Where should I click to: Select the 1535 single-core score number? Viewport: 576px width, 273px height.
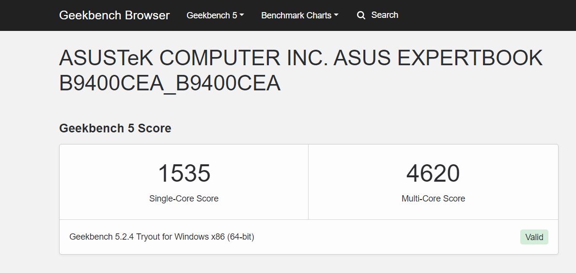184,173
